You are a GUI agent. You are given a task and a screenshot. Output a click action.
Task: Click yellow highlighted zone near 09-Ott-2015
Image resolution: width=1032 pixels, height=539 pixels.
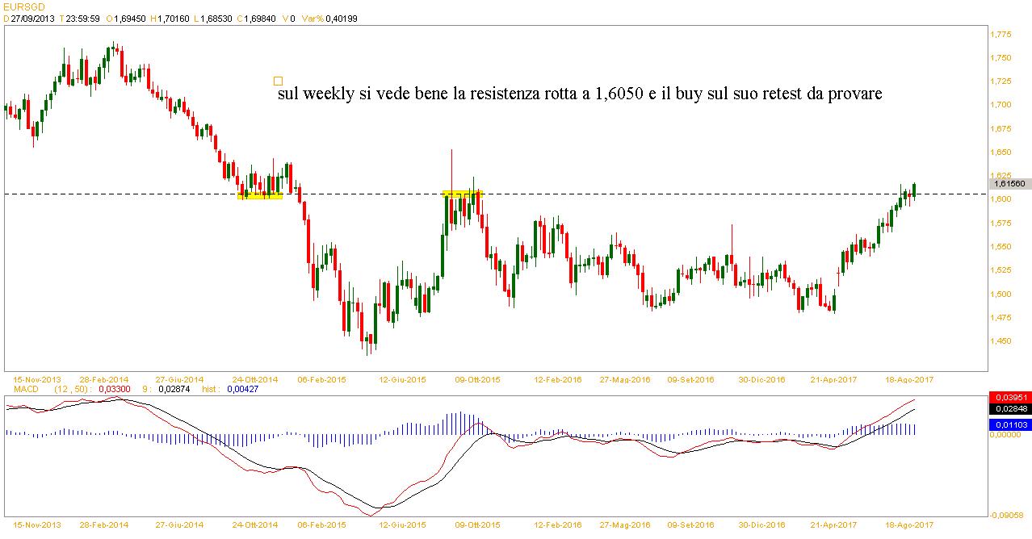click(x=462, y=194)
